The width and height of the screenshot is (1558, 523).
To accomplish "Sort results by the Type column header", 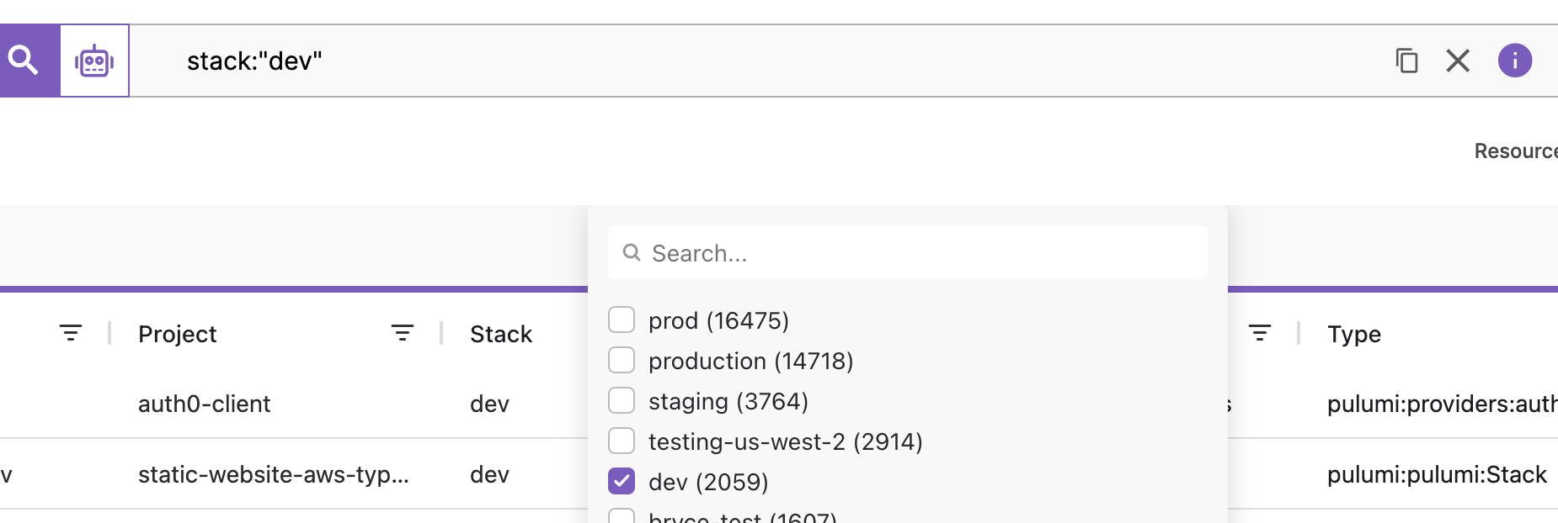I will 1353,334.
